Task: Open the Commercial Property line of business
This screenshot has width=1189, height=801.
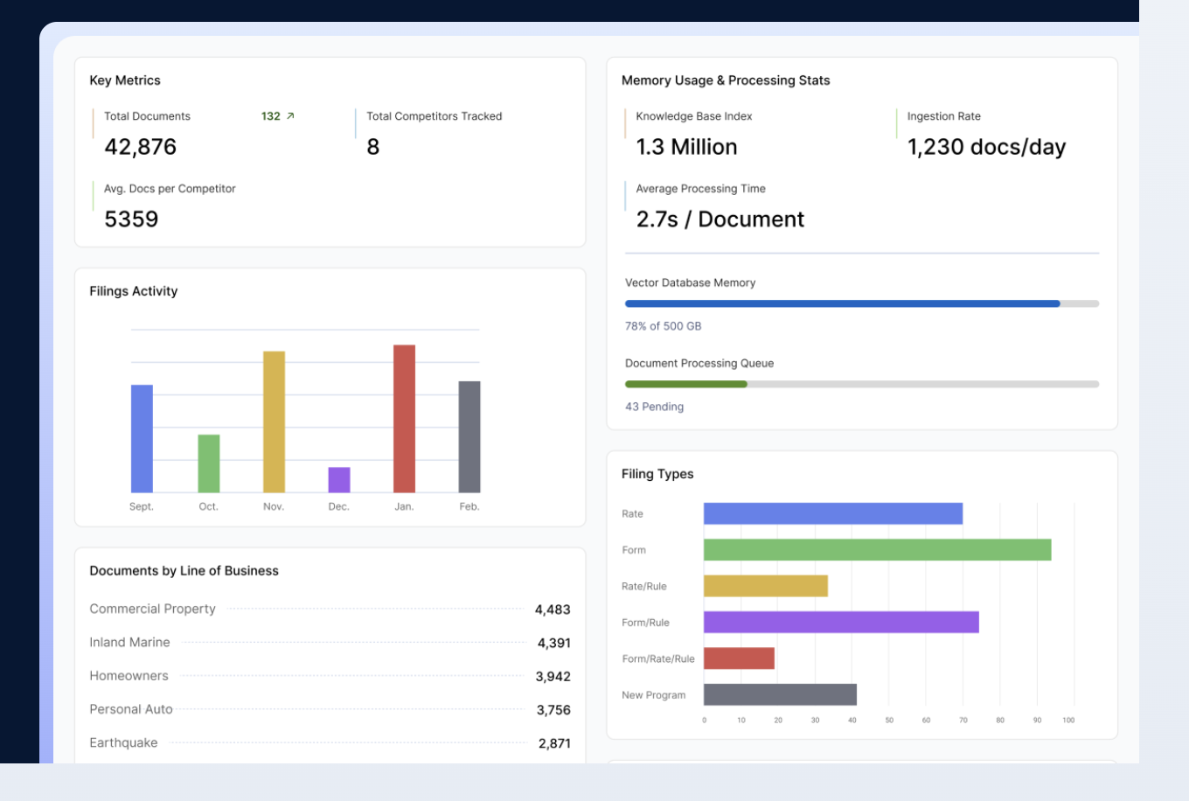Action: pyautogui.click(x=152, y=609)
